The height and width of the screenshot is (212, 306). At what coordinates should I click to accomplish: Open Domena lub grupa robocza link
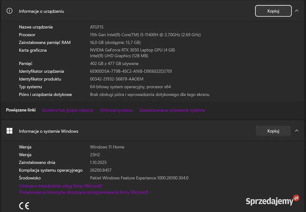pyautogui.click(x=68, y=110)
